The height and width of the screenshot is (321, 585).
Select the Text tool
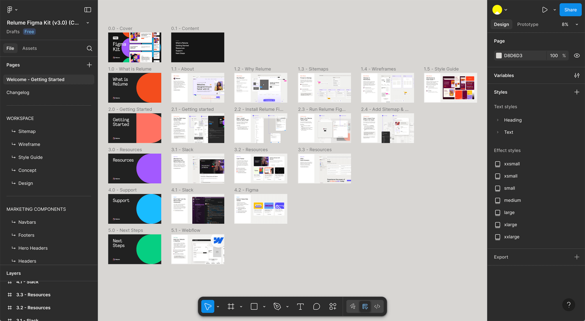click(300, 307)
